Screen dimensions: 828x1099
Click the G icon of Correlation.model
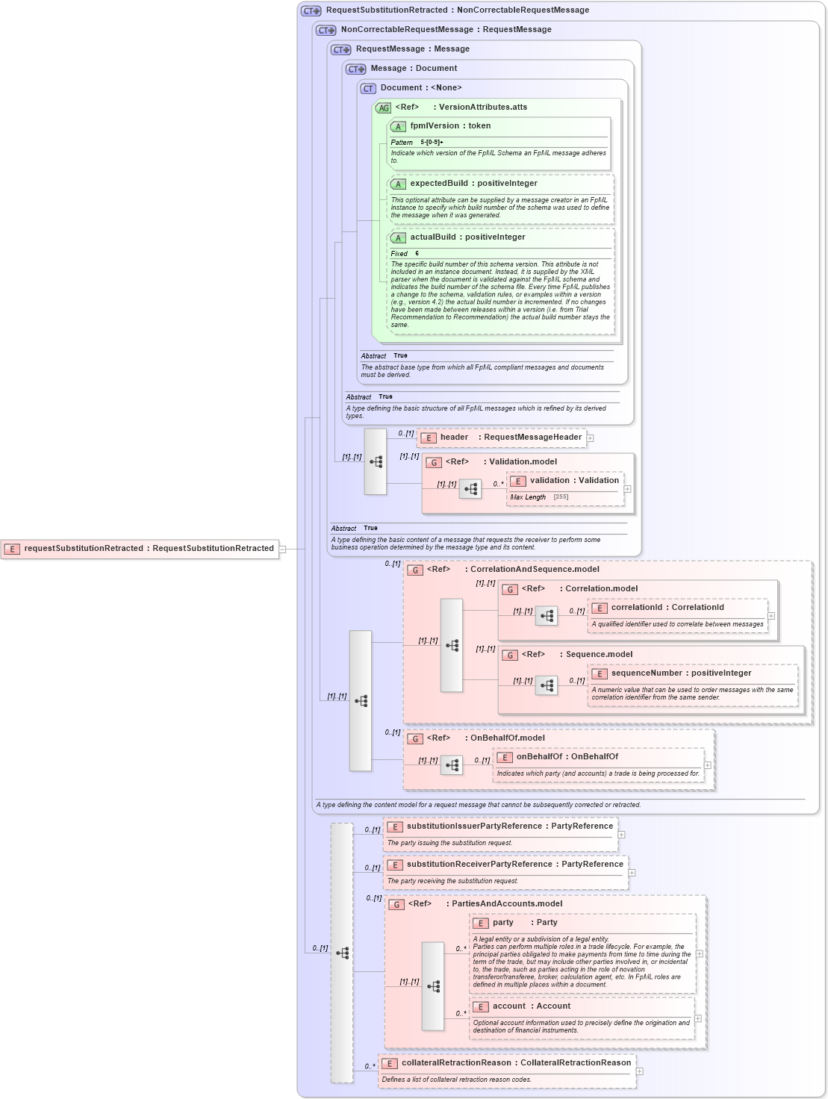click(x=510, y=589)
